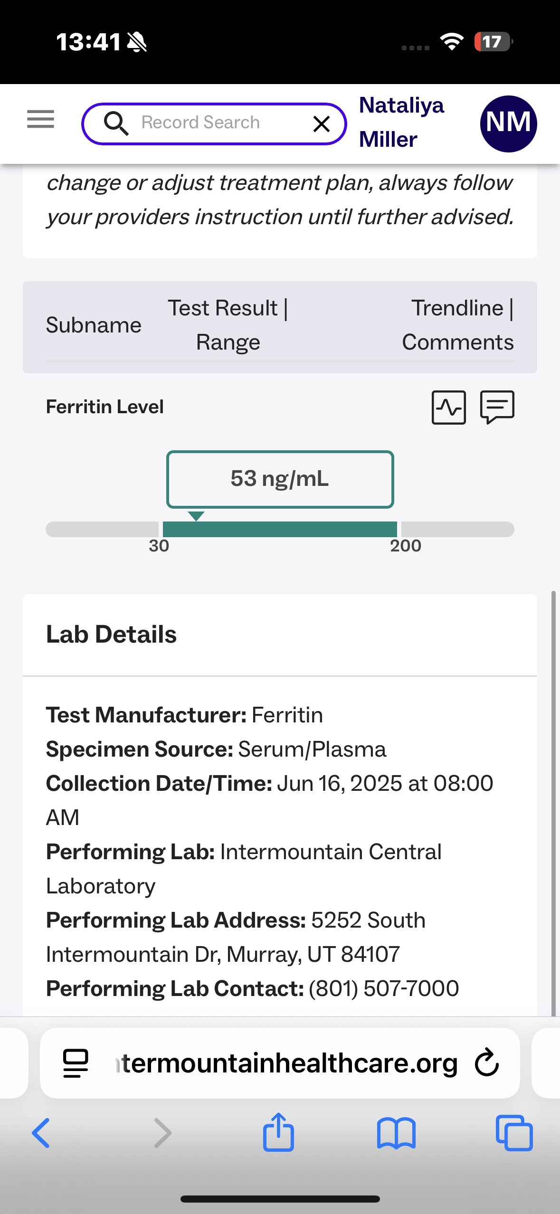Screen dimensions: 560x1214
Task: Click the green normal range bar
Action: 280,529
